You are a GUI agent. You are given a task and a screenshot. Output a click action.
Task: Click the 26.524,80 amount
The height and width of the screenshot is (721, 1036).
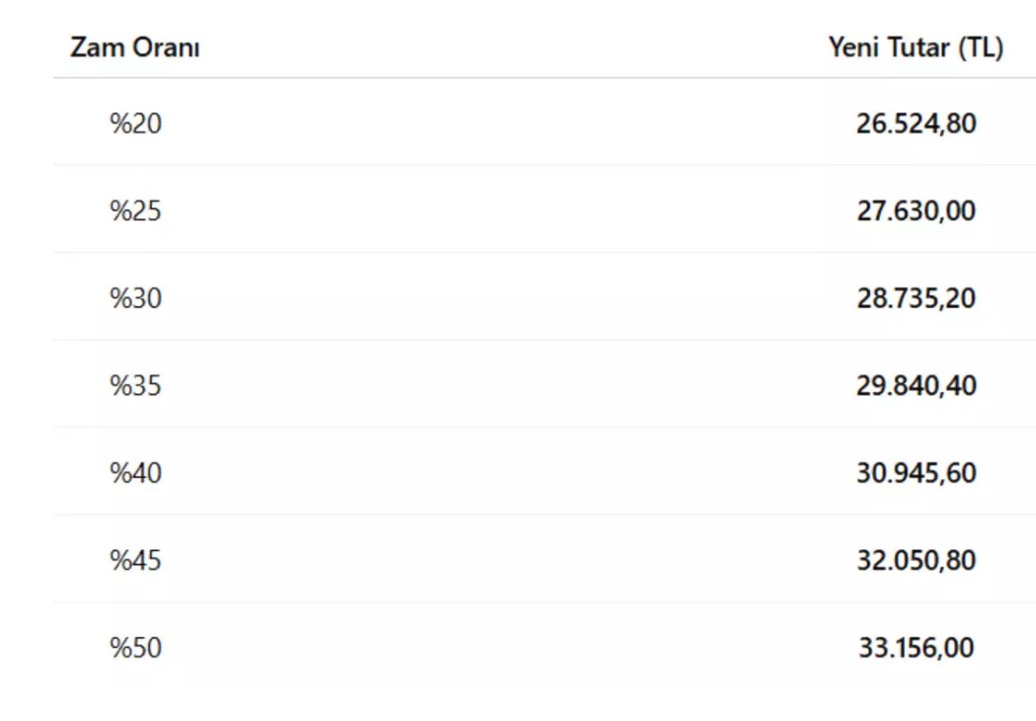916,123
